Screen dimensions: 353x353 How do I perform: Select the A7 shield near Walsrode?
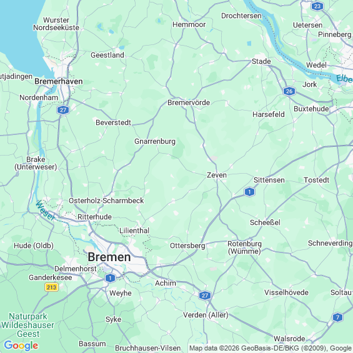[x=337, y=317]
